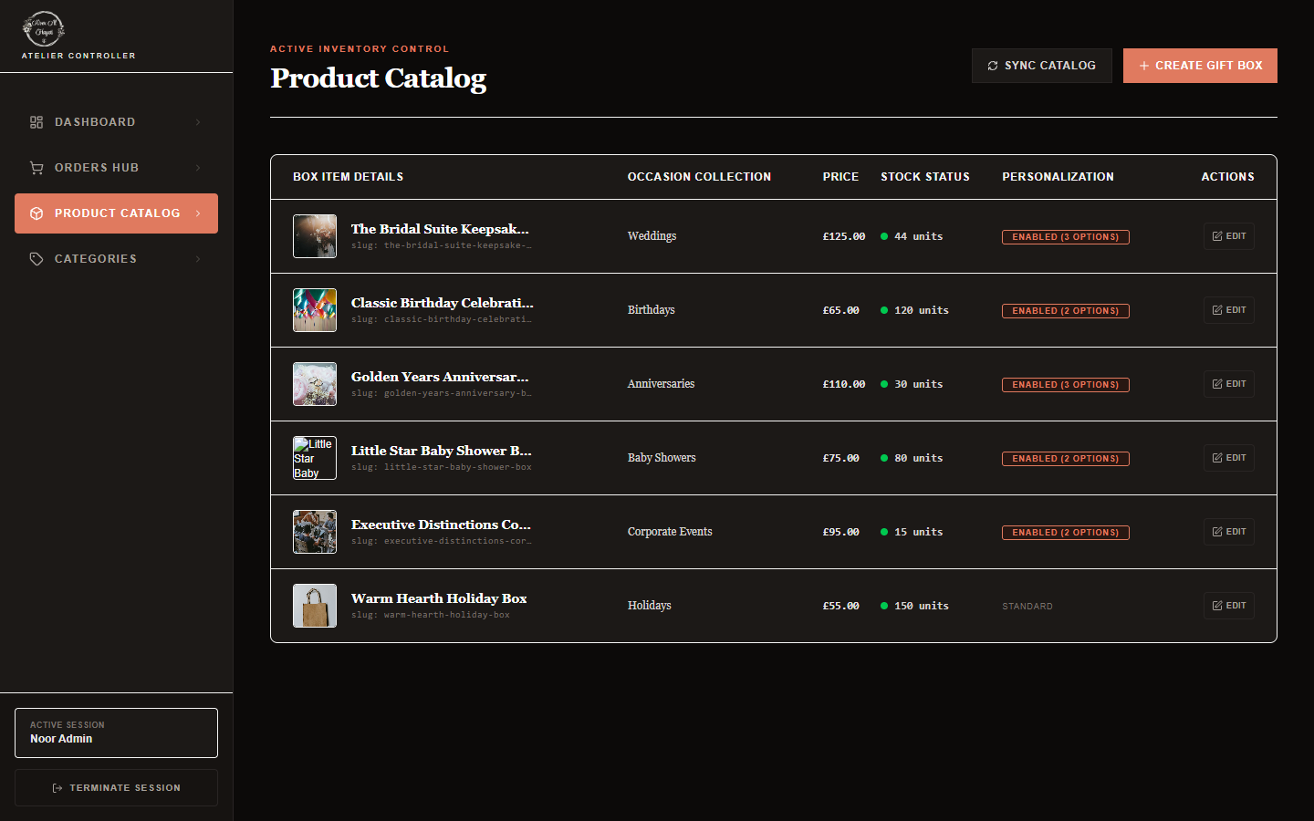Screen dimensions: 1314x821
Task: Click the Stock Status column header
Action: [925, 177]
